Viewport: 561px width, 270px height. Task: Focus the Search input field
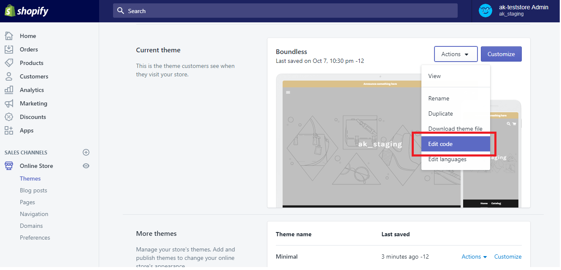click(285, 11)
